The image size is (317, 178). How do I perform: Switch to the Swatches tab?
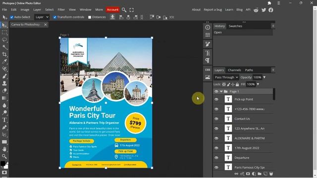235,26
